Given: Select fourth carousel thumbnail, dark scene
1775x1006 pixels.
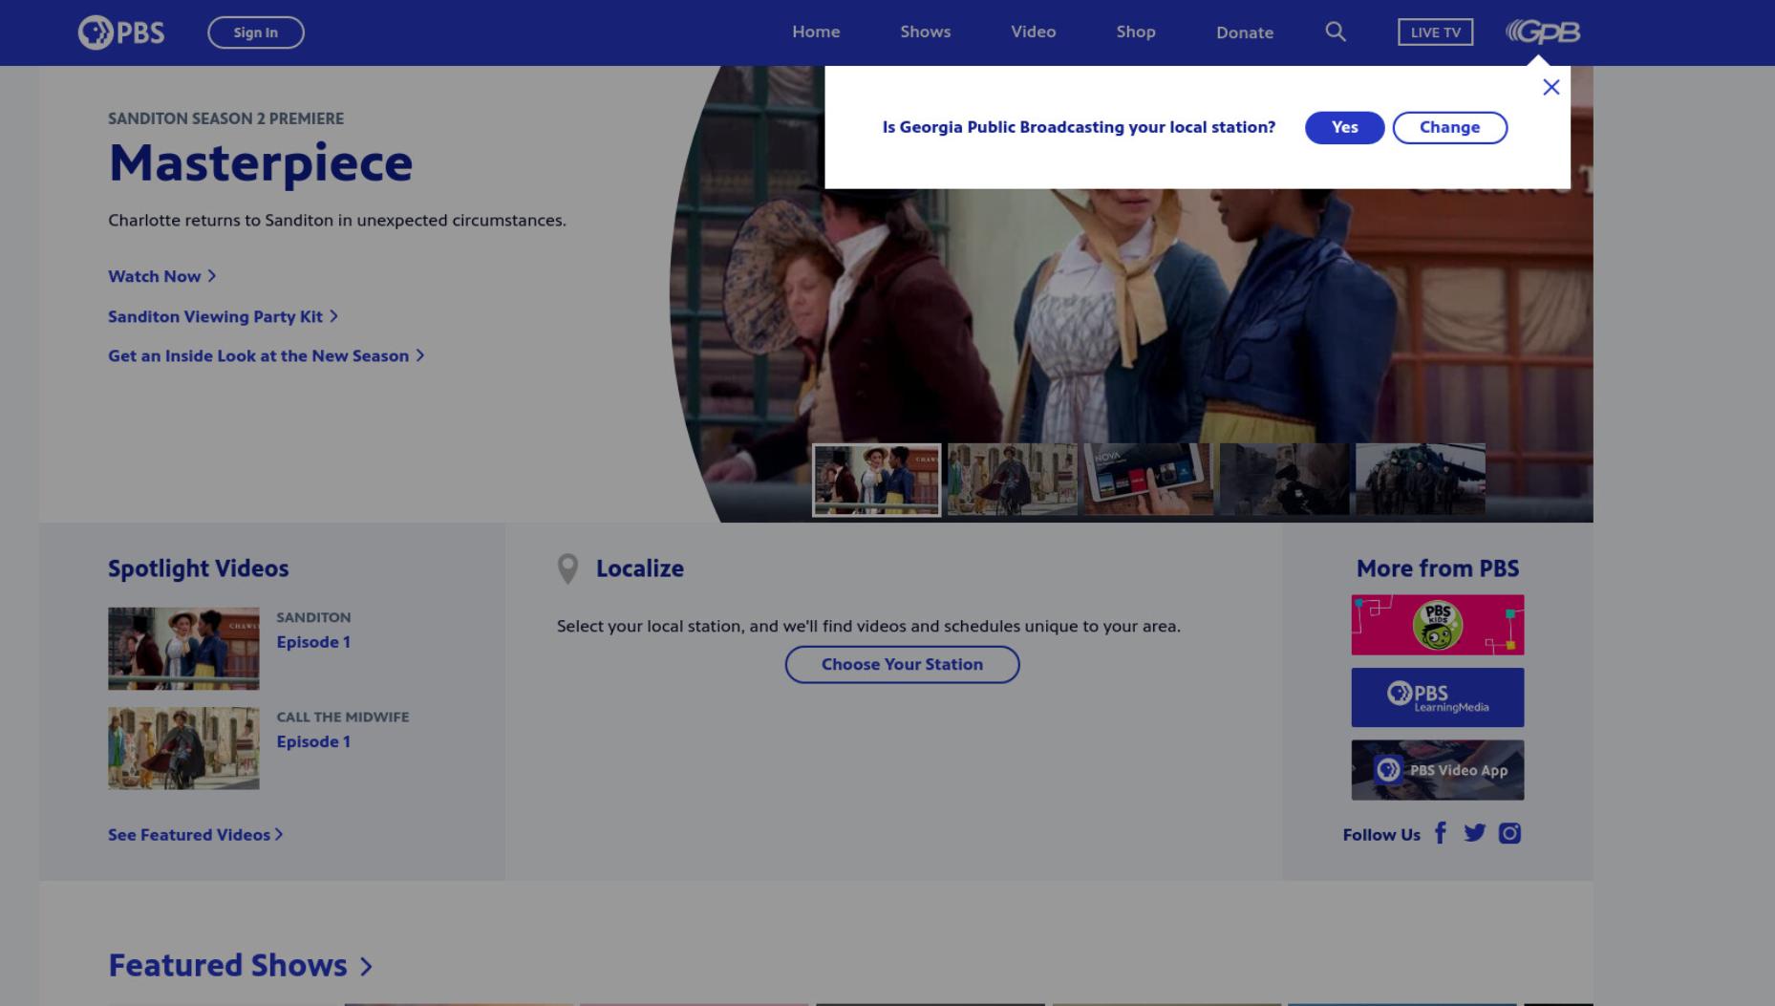Looking at the screenshot, I should (1284, 480).
